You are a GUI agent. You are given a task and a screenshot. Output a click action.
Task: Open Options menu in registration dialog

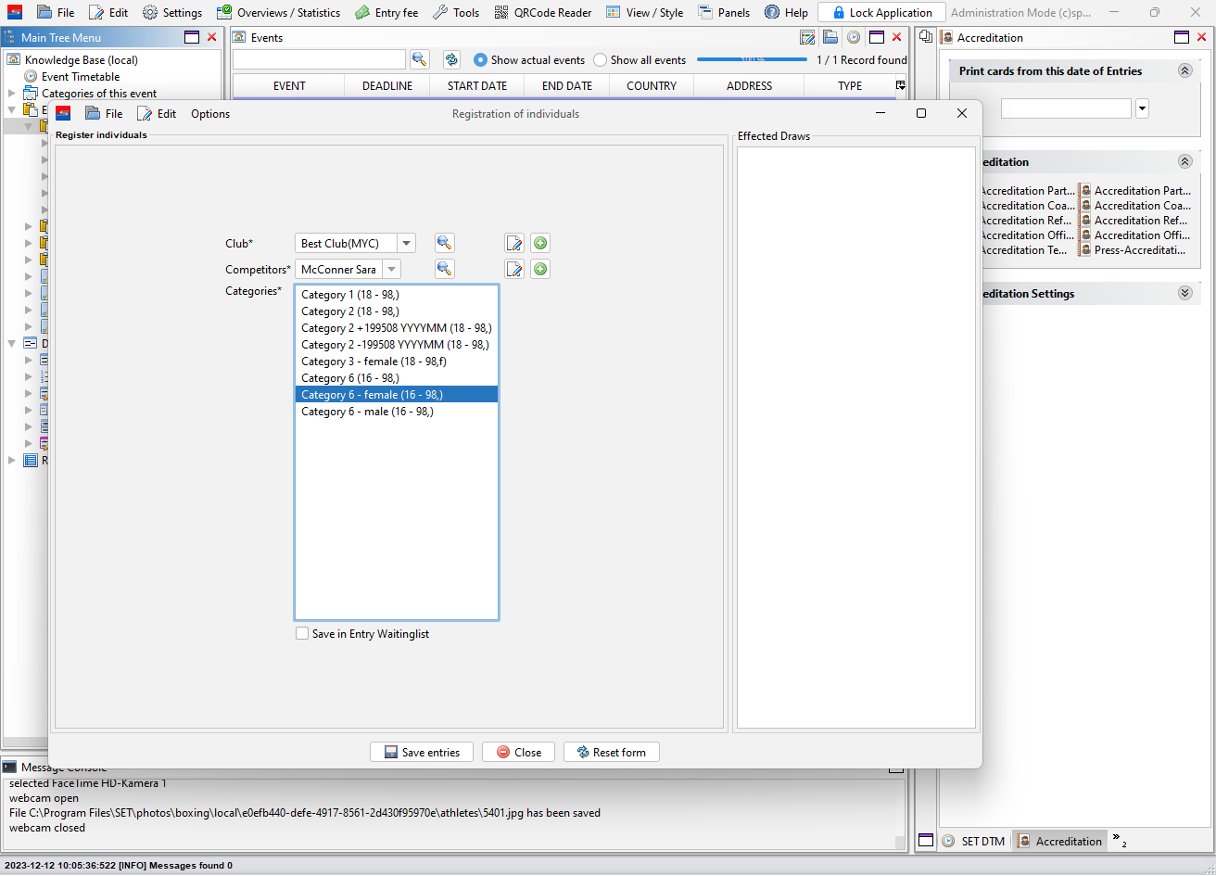(x=210, y=113)
